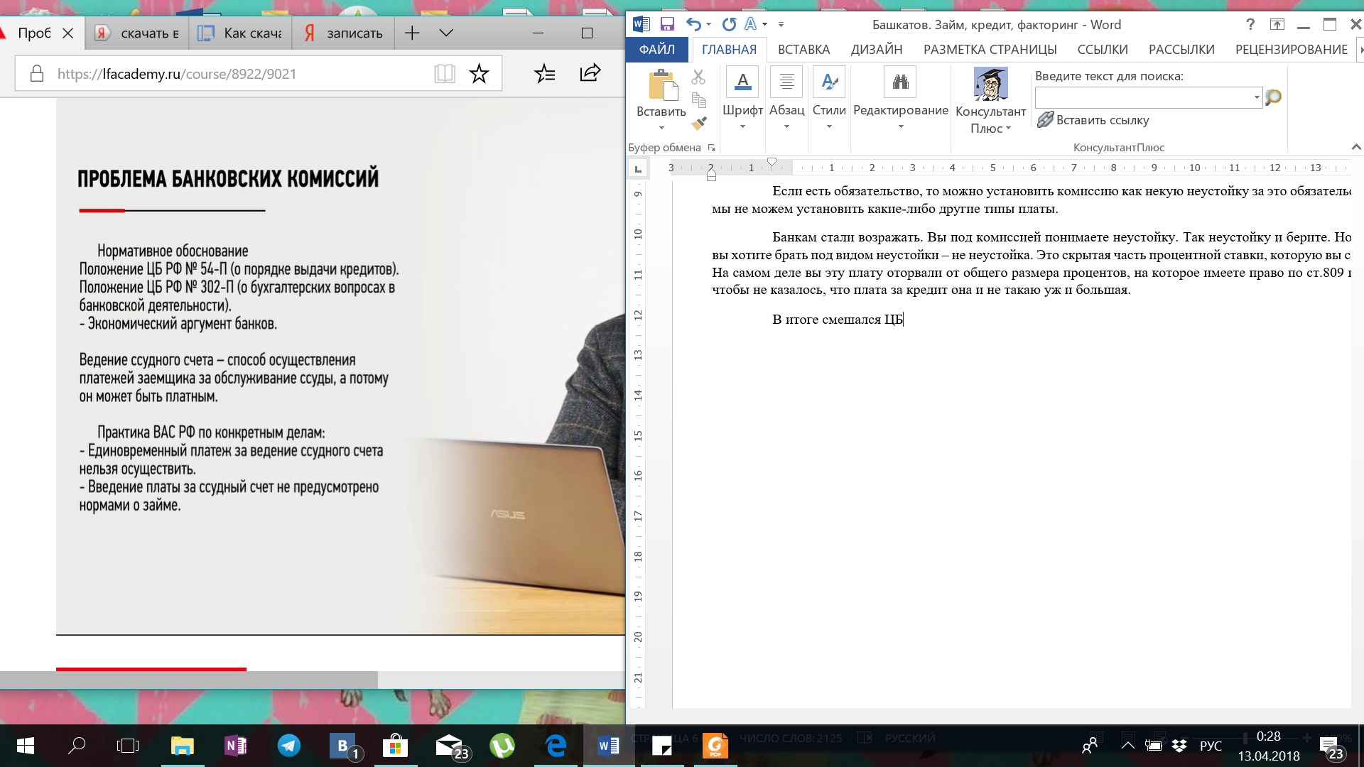
Task: Click the Share icon in Edge
Action: 590,72
